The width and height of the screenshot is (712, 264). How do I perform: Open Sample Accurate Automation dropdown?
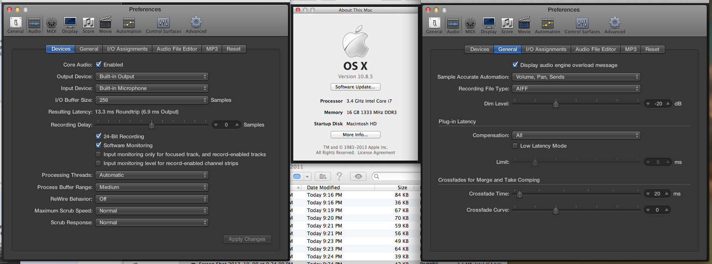[576, 77]
